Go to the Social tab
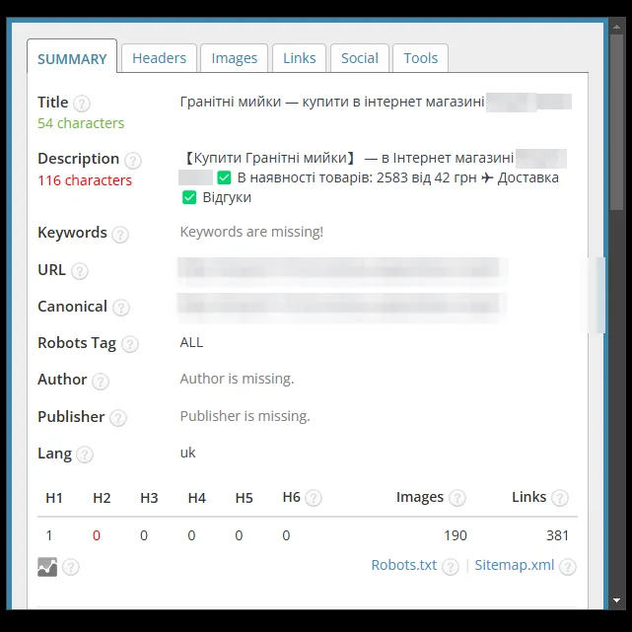This screenshot has width=632, height=632. (x=360, y=58)
